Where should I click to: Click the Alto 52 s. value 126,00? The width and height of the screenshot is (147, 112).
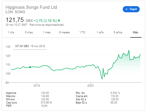(115, 99)
